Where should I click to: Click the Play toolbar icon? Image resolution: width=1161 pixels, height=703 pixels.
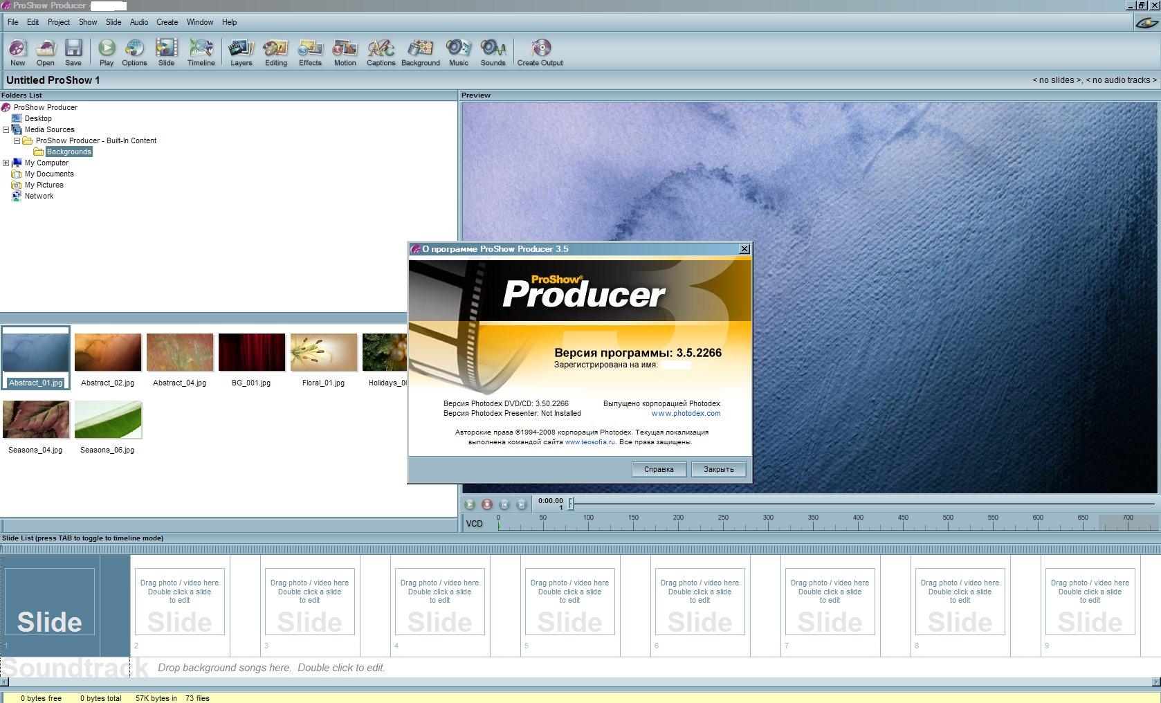pos(107,52)
